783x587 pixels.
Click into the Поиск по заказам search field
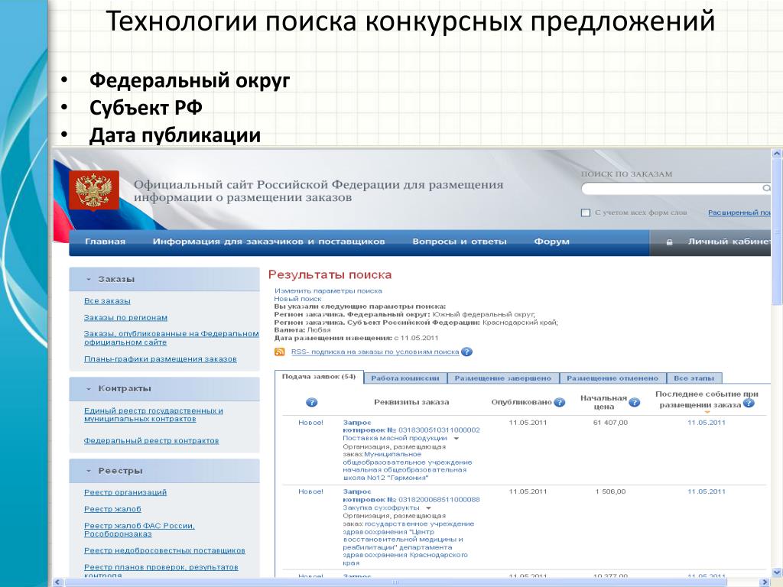coord(669,188)
